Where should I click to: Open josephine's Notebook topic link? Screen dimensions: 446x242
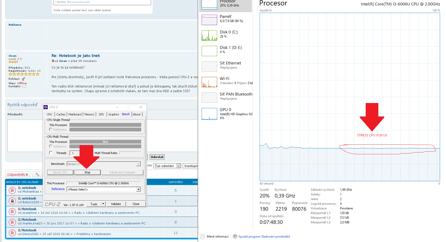pos(29,209)
